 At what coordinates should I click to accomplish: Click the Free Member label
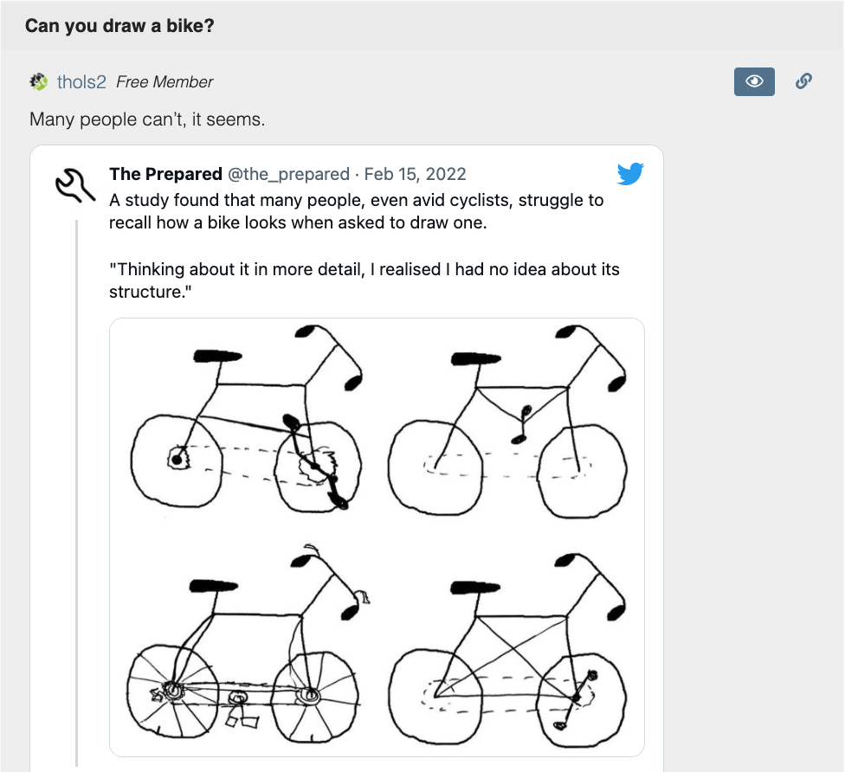point(164,82)
